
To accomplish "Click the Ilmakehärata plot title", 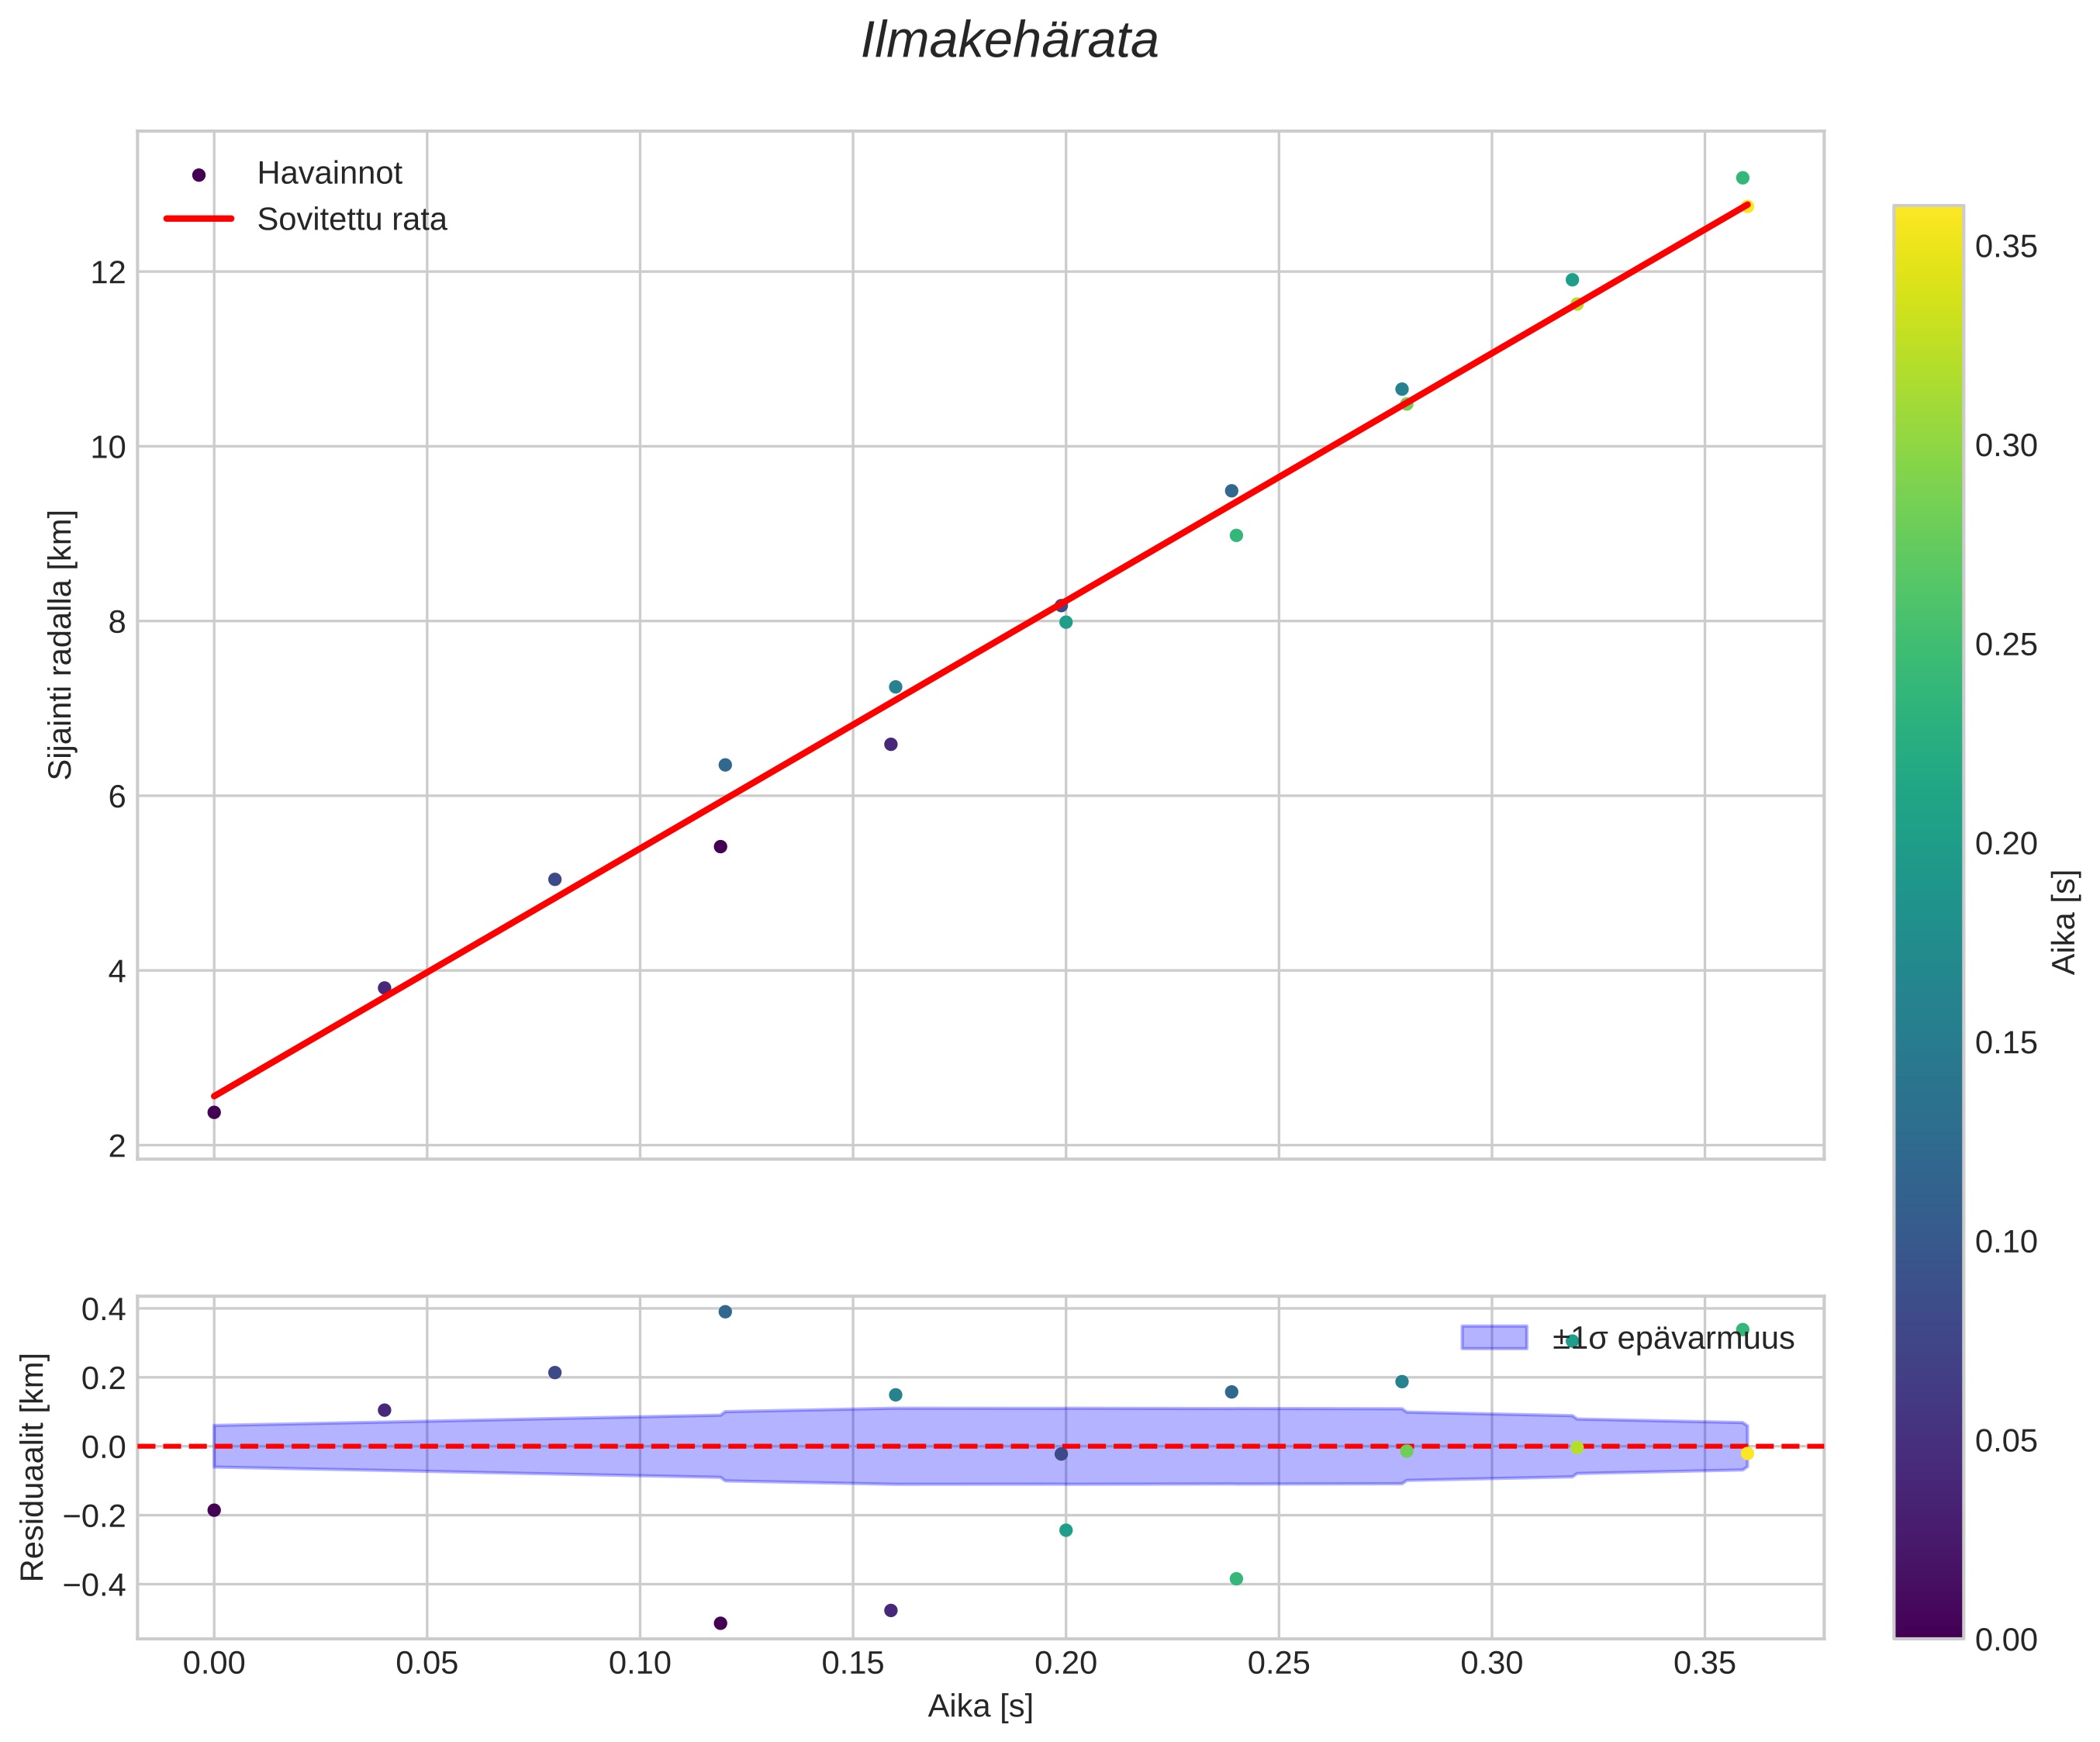I will (1009, 42).
